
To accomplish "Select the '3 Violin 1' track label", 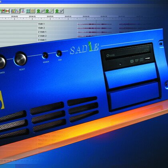I will pos(42,40).
